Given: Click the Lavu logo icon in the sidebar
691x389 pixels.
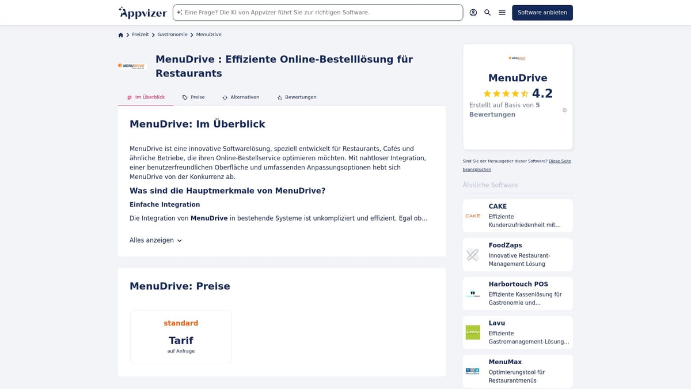Looking at the screenshot, I should 473,332.
